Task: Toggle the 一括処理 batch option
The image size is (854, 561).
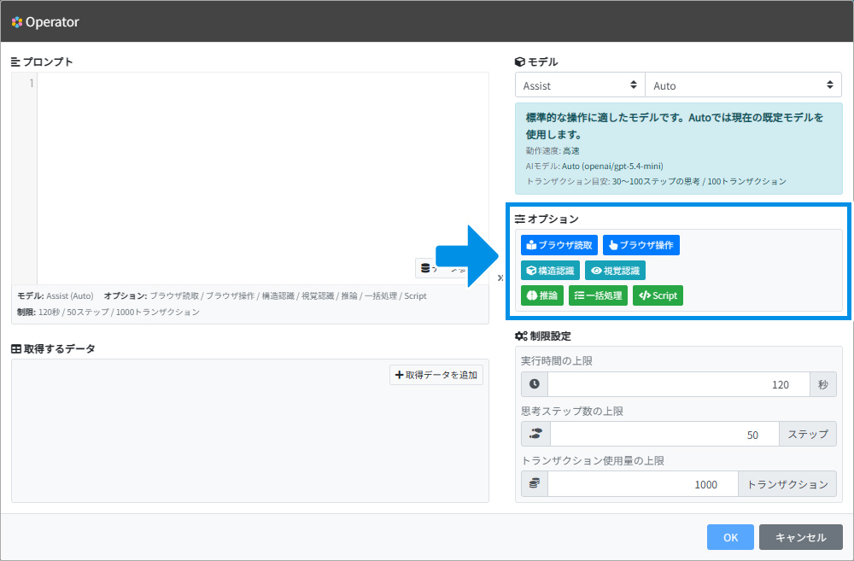Action: point(598,295)
